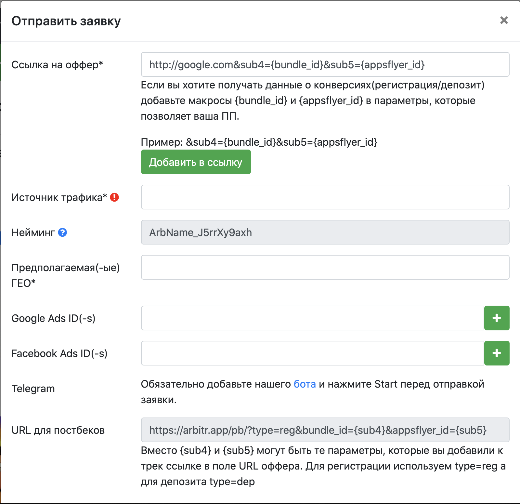The height and width of the screenshot is (504, 520).
Task: Click into the Источник трафика field
Action: click(x=325, y=197)
